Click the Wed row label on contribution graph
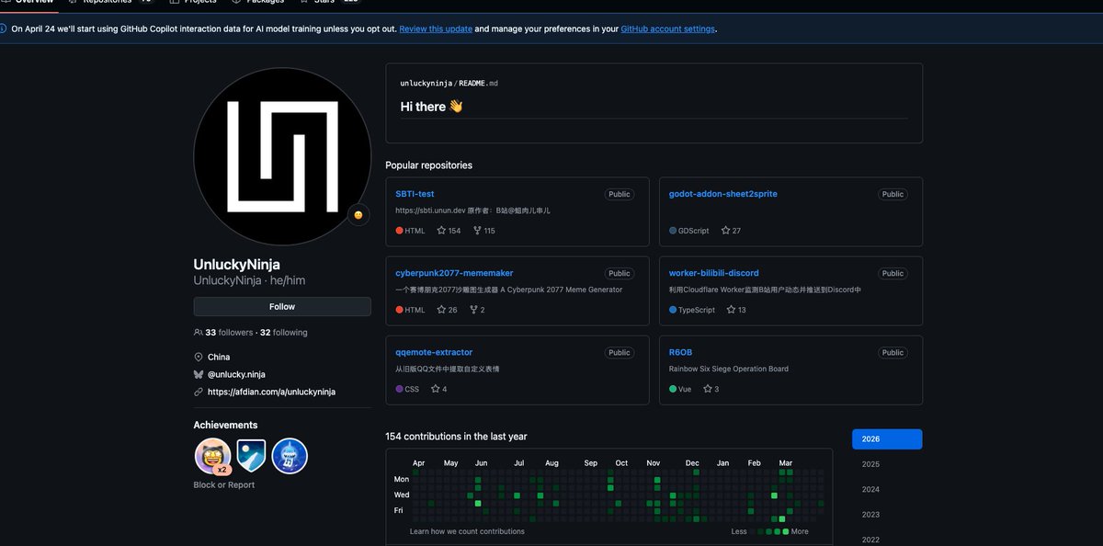 pos(402,495)
